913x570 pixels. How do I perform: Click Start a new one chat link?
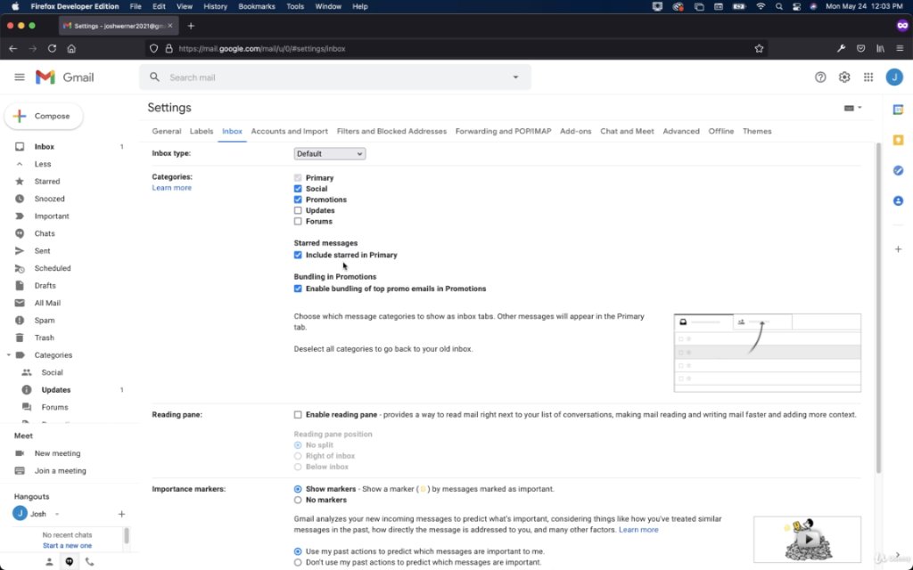[67, 546]
